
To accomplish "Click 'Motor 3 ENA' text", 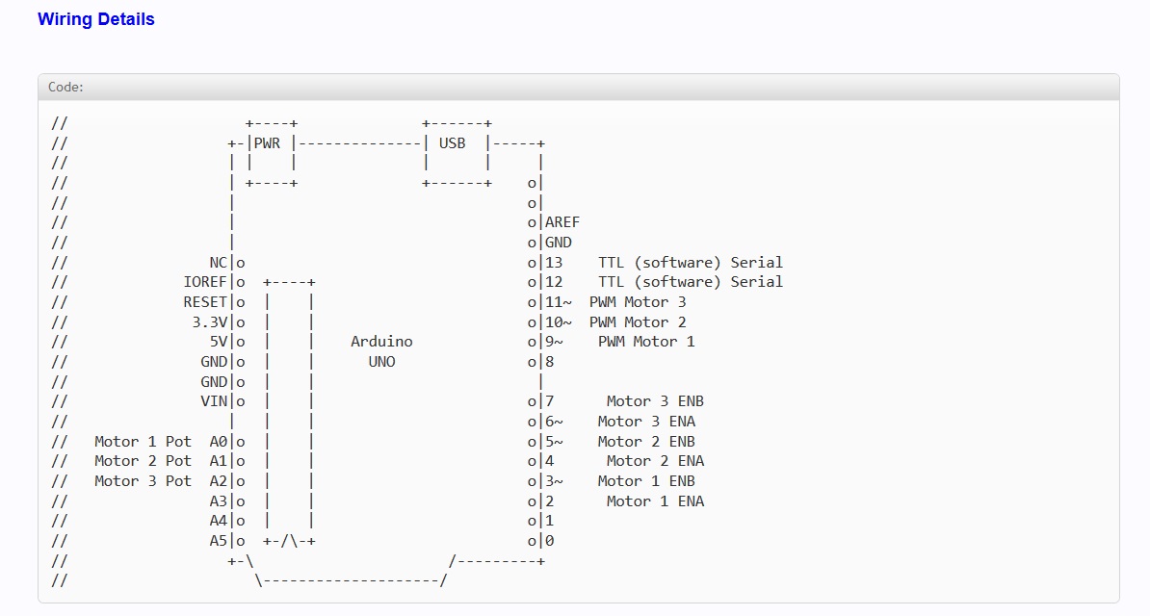I will click(x=646, y=422).
